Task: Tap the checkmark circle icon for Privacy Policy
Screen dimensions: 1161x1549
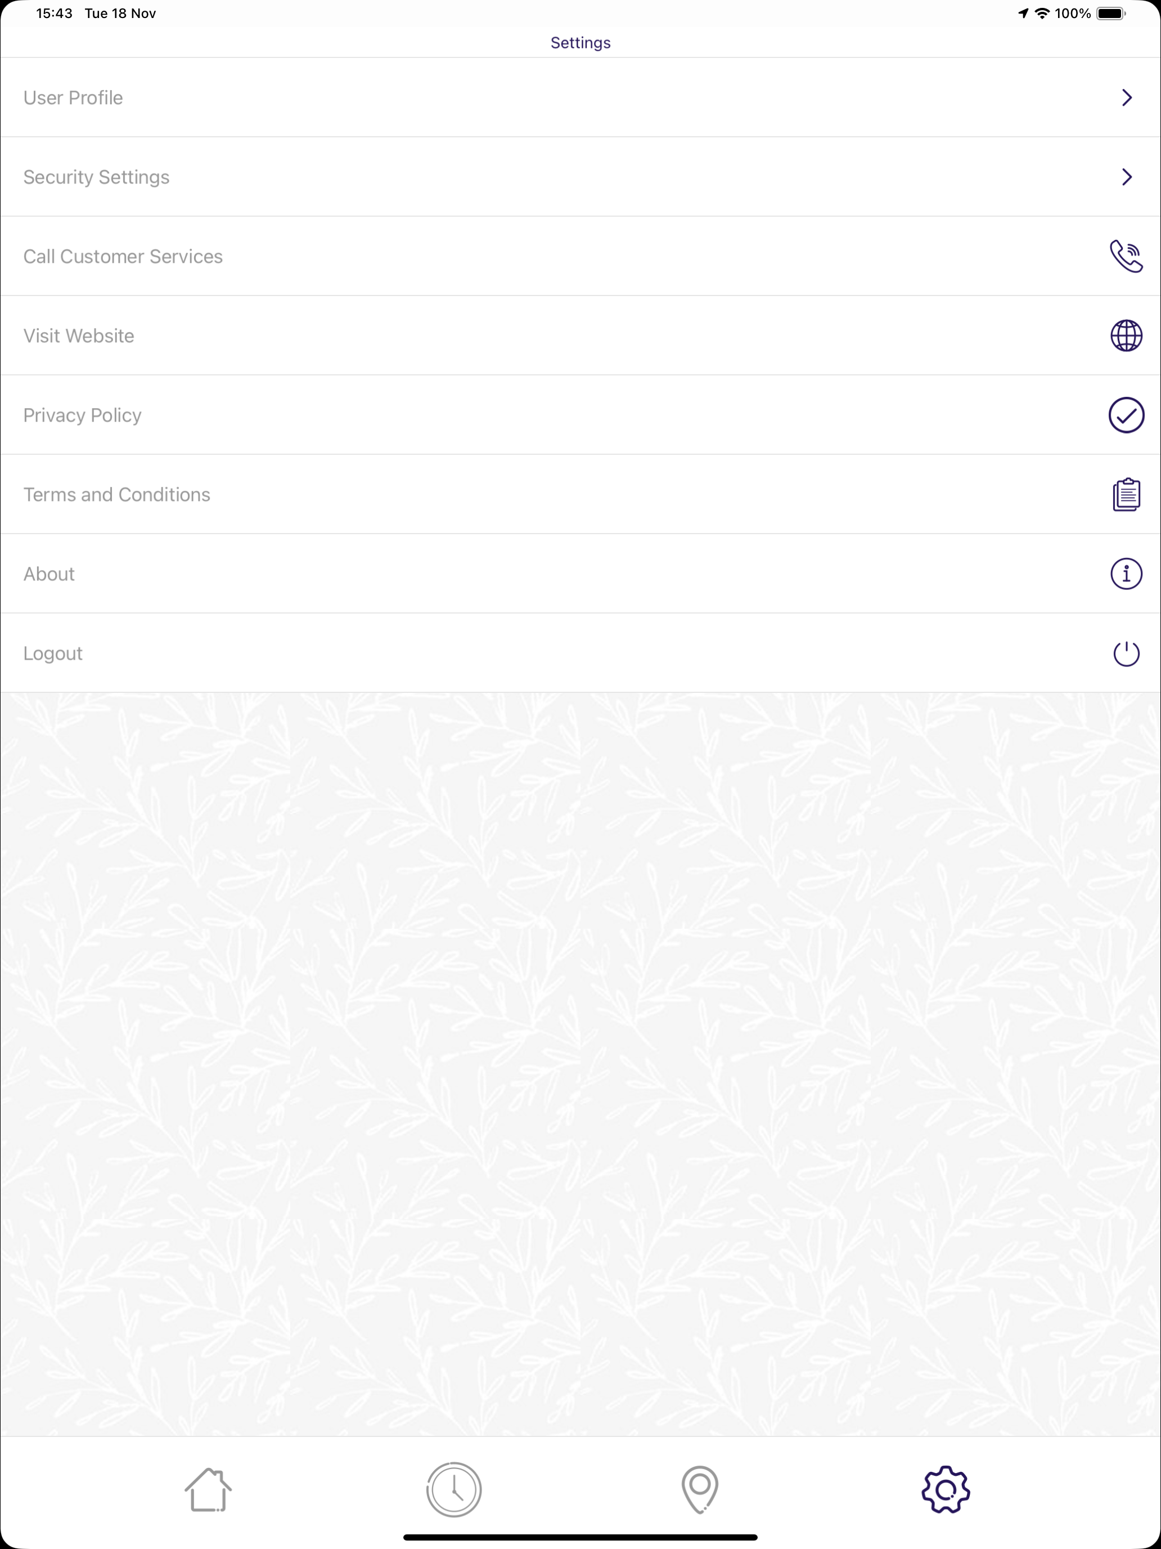Action: (1126, 415)
